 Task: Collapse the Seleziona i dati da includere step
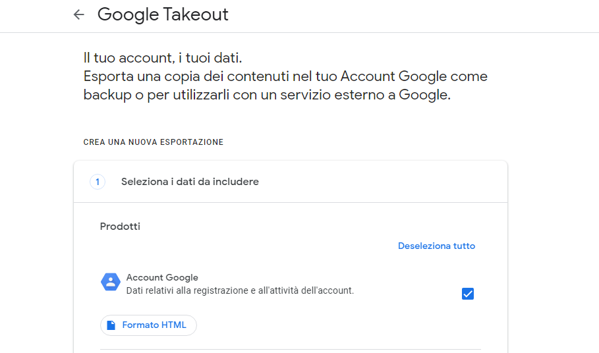[x=291, y=182]
